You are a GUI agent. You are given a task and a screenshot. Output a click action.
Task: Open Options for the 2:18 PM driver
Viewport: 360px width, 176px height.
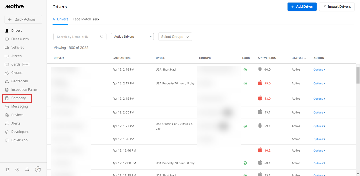pos(319,69)
